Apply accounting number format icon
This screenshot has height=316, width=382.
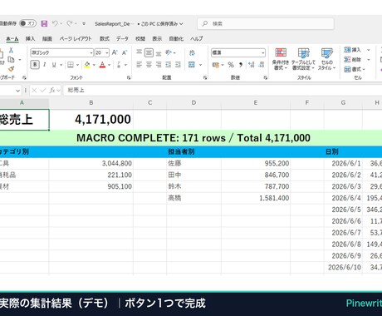pyautogui.click(x=216, y=65)
